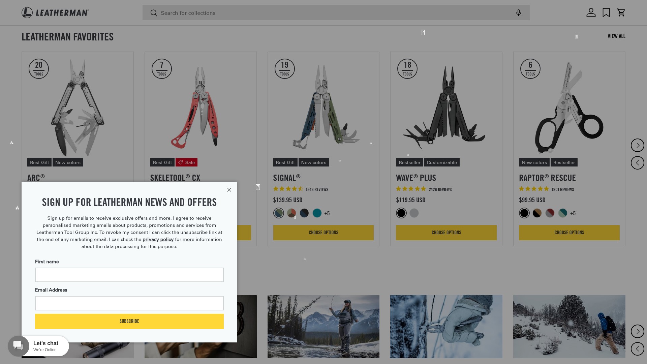The image size is (647, 364).
Task: Click the 6 tools badge on Raptor Rescue
Action: (x=530, y=69)
